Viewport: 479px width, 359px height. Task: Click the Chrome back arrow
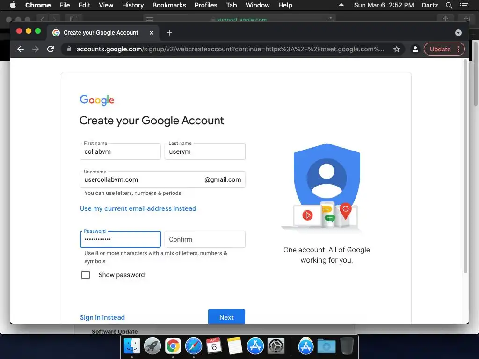21,49
